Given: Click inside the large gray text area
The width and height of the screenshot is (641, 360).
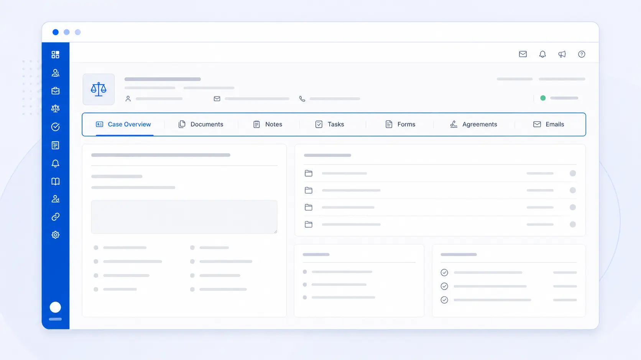Looking at the screenshot, I should point(184,217).
